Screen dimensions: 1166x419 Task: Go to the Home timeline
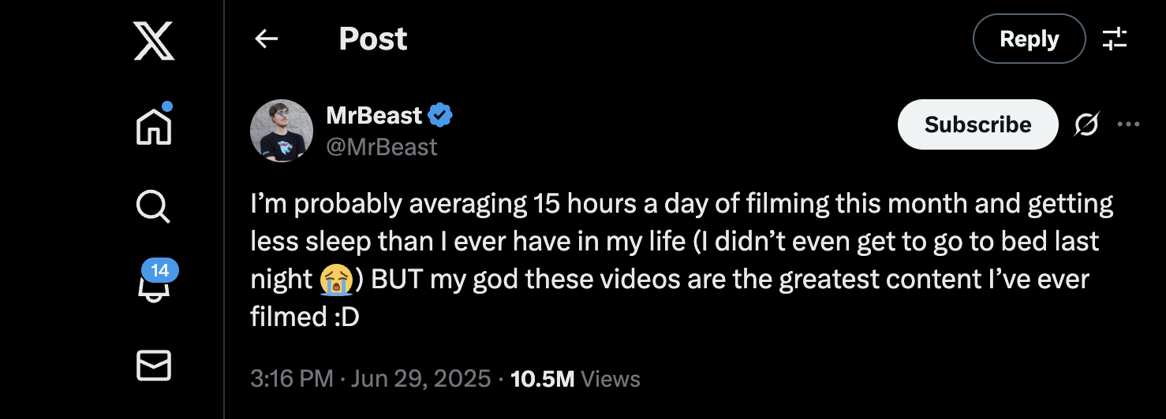(154, 124)
